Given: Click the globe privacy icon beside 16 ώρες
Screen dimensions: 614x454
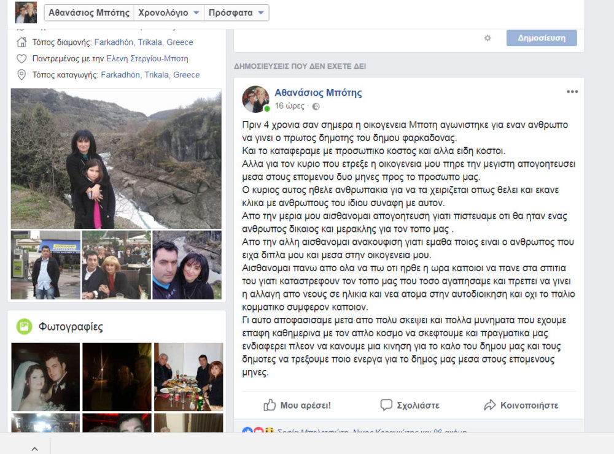Looking at the screenshot, I should pyautogui.click(x=316, y=107).
